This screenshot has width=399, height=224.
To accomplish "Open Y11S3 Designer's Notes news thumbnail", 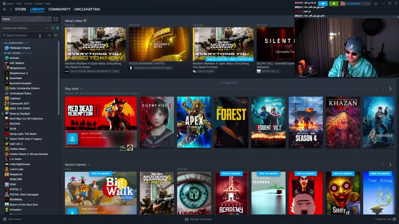I will (159, 44).
